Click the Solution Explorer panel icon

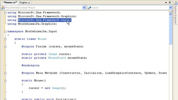coord(176,3)
